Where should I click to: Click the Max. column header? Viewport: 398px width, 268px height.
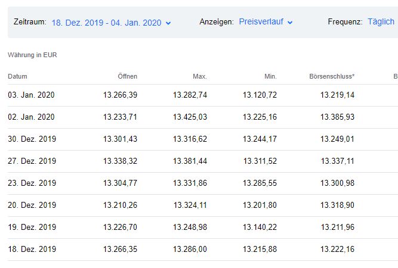200,76
